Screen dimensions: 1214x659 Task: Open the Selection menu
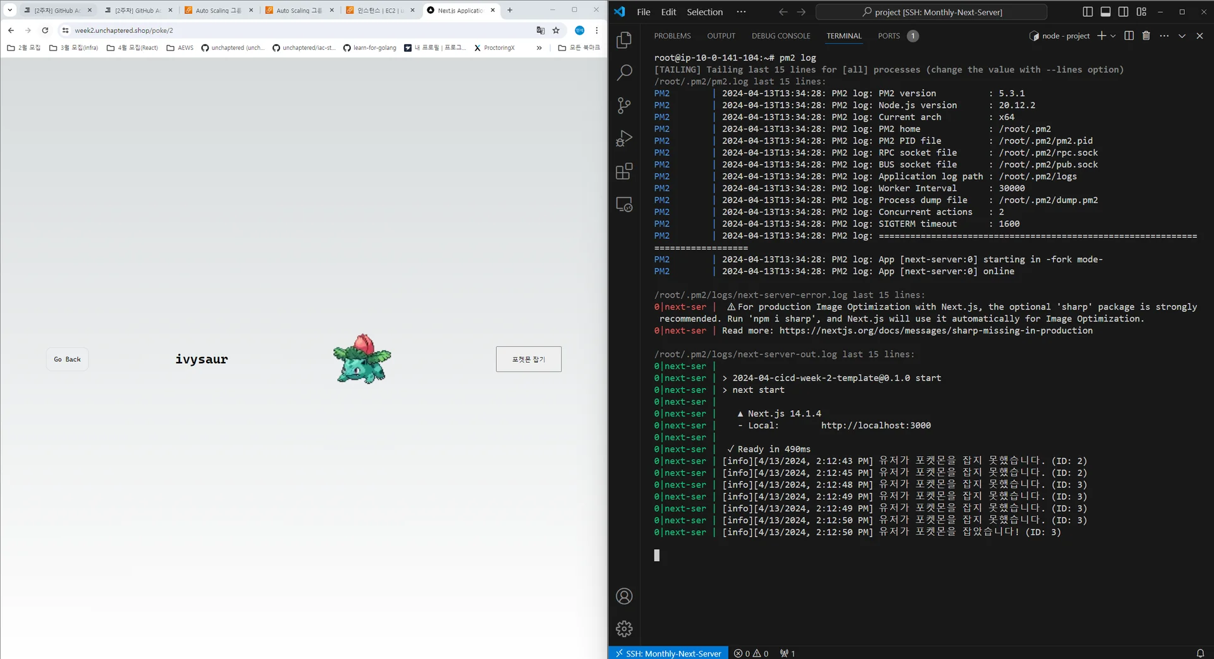click(704, 12)
